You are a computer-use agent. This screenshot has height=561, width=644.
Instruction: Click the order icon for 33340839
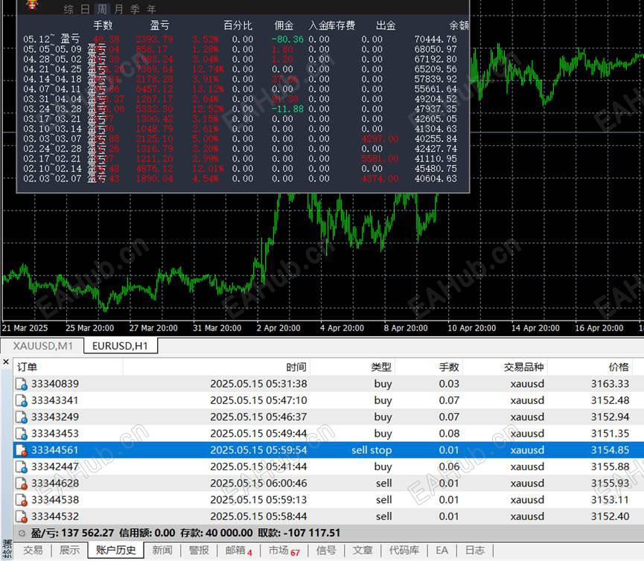coord(21,384)
